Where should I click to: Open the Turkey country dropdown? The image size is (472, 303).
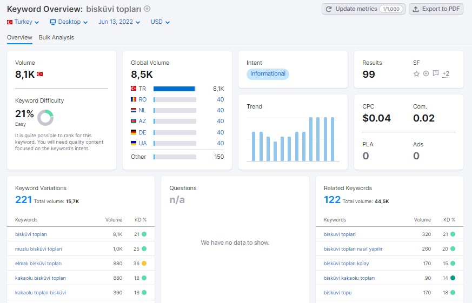[x=23, y=22]
